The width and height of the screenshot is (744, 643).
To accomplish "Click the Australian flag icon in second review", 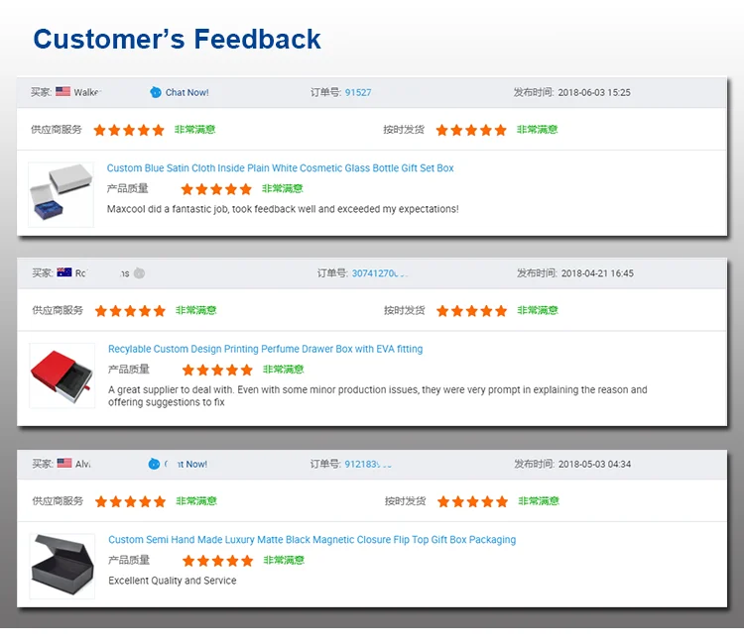I will pos(64,272).
